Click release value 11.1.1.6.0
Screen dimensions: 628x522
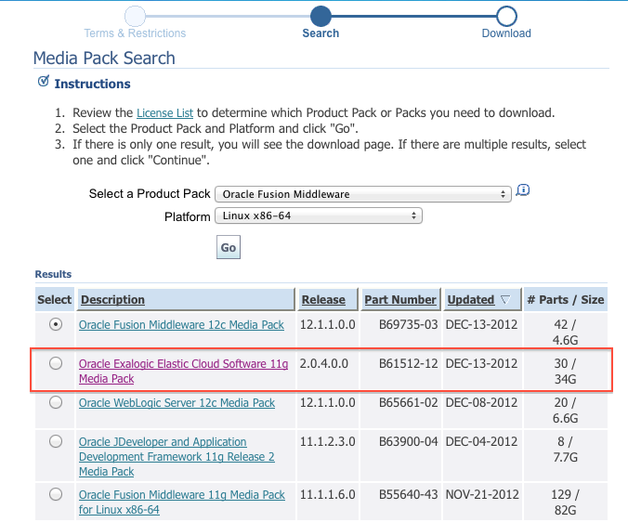click(328, 494)
